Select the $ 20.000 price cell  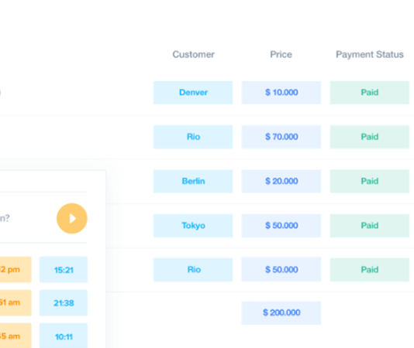(x=281, y=181)
